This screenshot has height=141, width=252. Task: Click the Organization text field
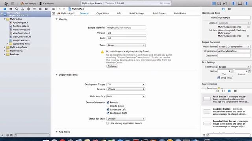(x=234, y=51)
